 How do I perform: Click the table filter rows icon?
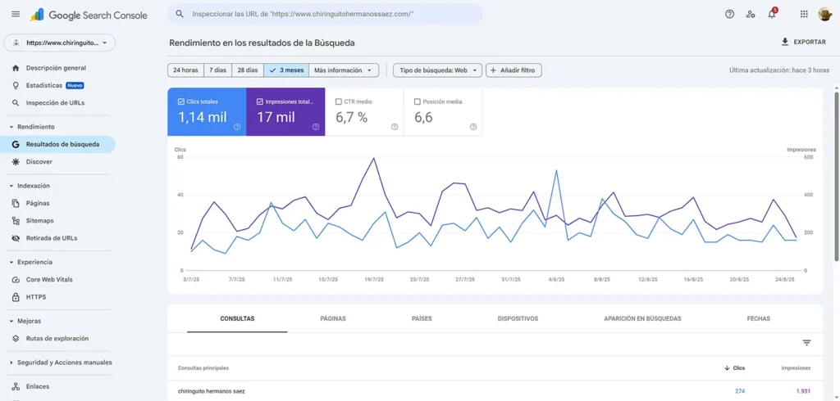[806, 343]
